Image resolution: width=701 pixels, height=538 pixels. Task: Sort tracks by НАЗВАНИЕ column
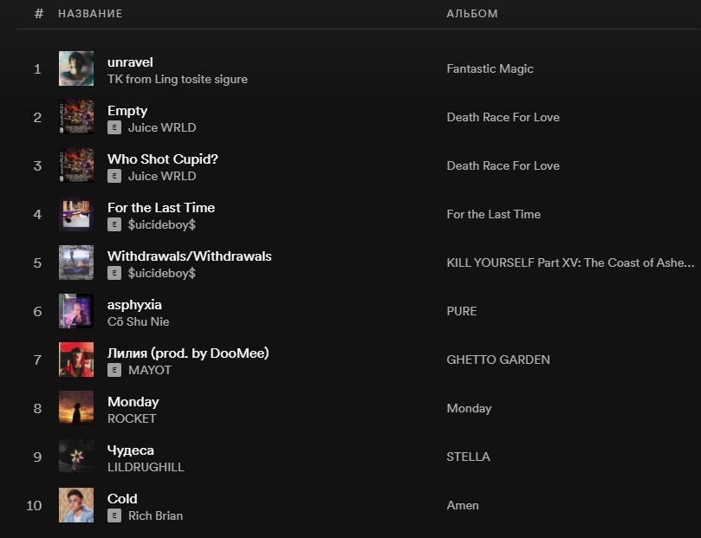[x=91, y=14]
